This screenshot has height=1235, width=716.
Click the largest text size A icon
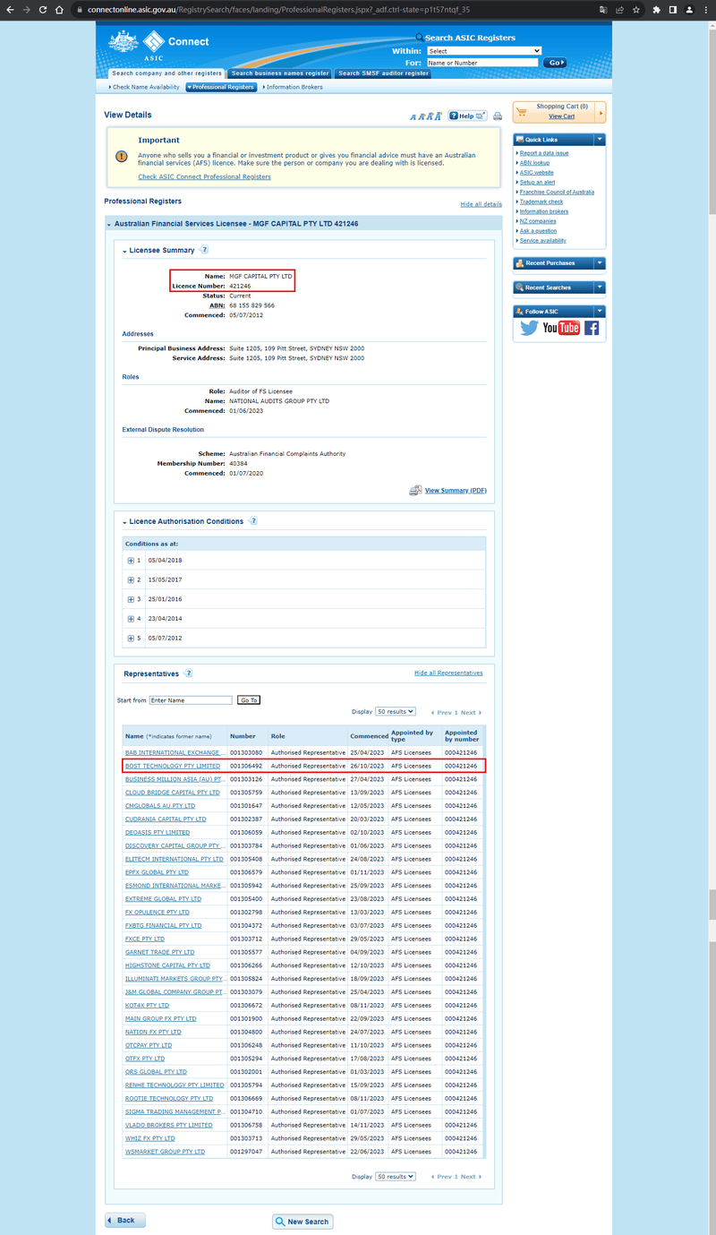coord(439,116)
